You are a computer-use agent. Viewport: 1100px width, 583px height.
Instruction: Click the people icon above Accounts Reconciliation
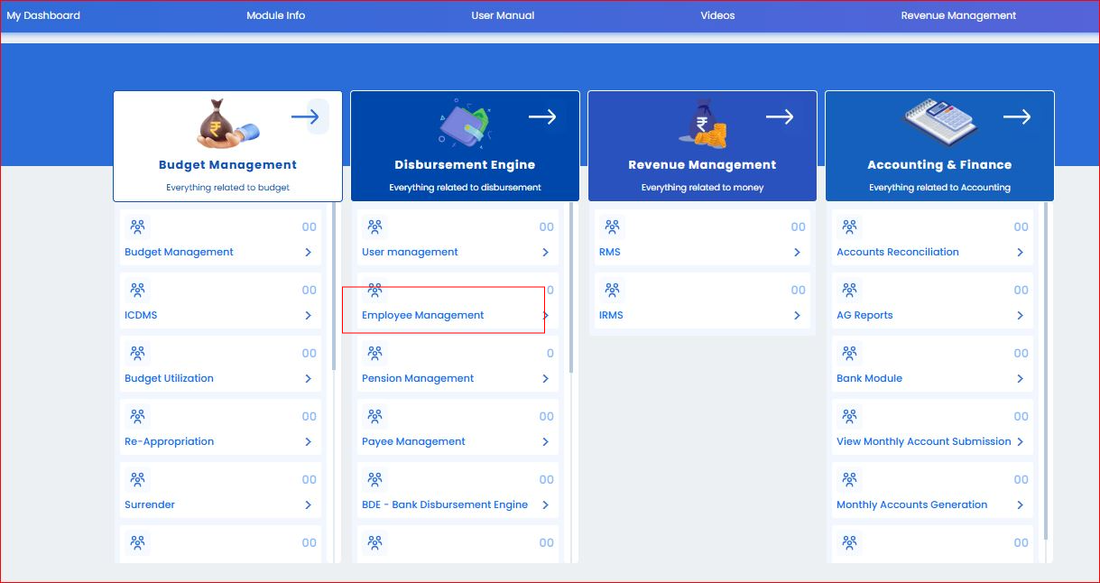point(849,227)
